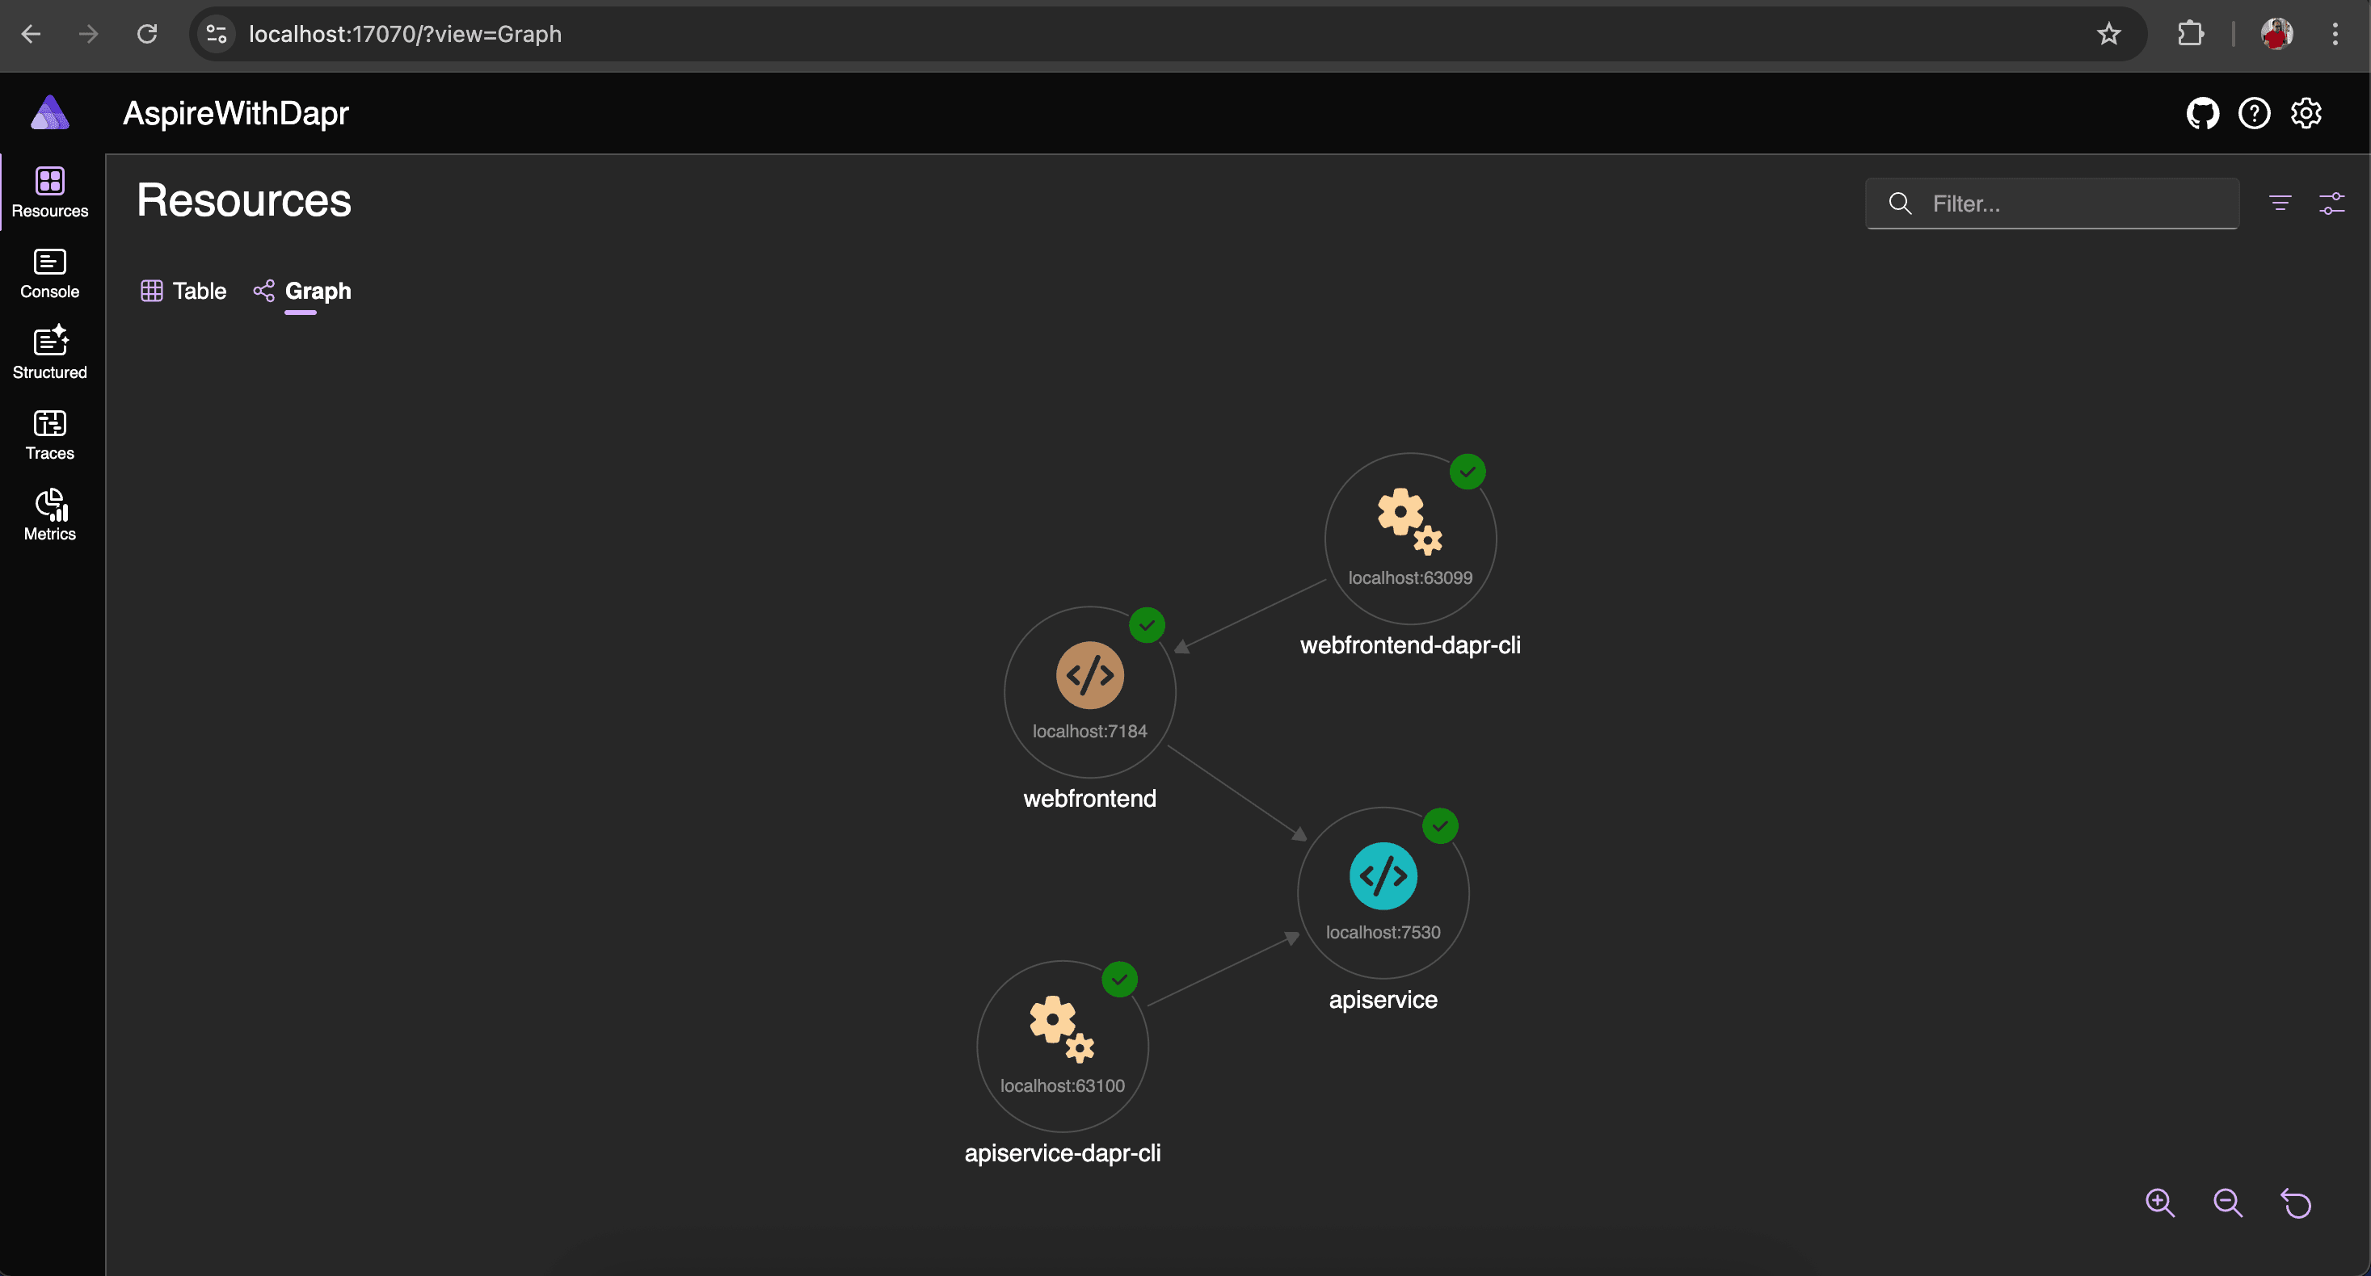Viewport: 2371px width, 1276px height.
Task: Select the apiservice-dapr-cli gears icon
Action: pos(1061,1030)
